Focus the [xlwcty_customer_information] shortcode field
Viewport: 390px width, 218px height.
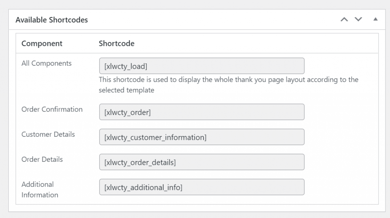[x=202, y=137]
